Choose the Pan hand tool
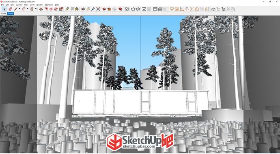Image resolution: width=280 pixels, height=154 pixels. click(88, 9)
